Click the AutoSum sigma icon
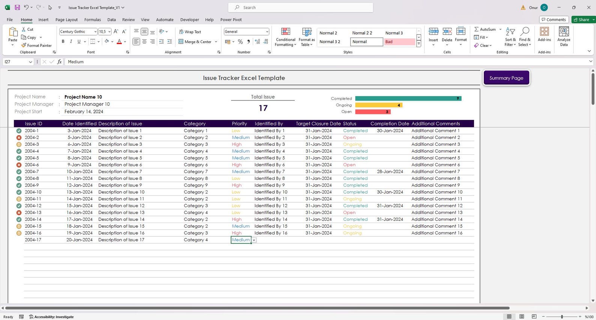The height and width of the screenshot is (320, 596). tap(476, 29)
